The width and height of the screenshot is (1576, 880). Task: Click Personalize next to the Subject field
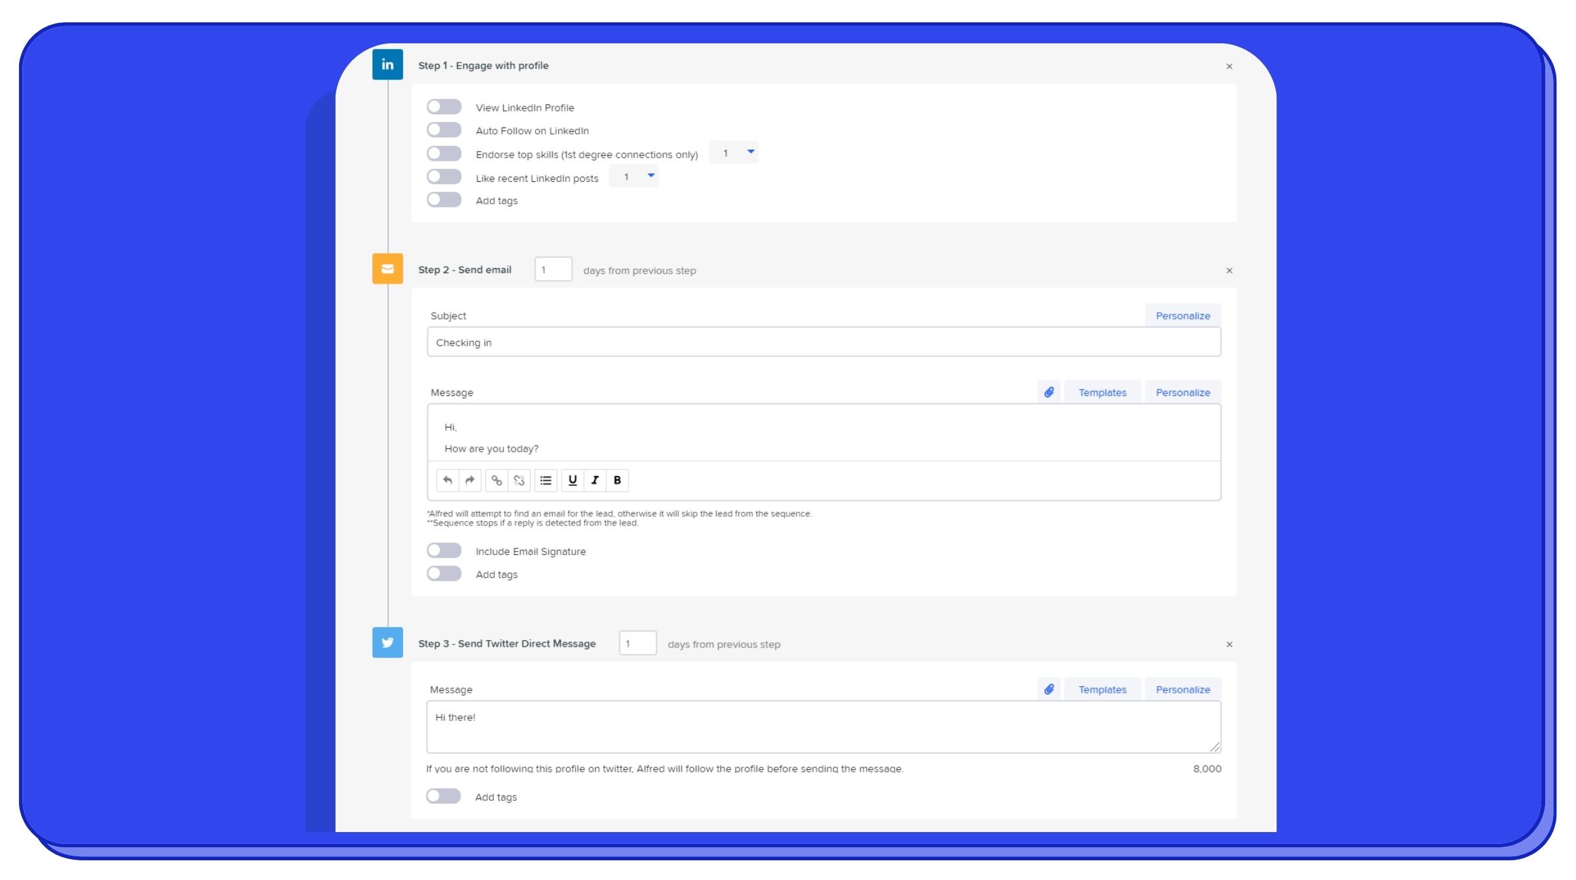1183,315
